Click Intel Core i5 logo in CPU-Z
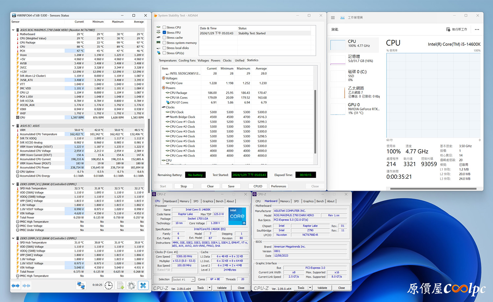This screenshot has width=493, height=302. (x=237, y=216)
